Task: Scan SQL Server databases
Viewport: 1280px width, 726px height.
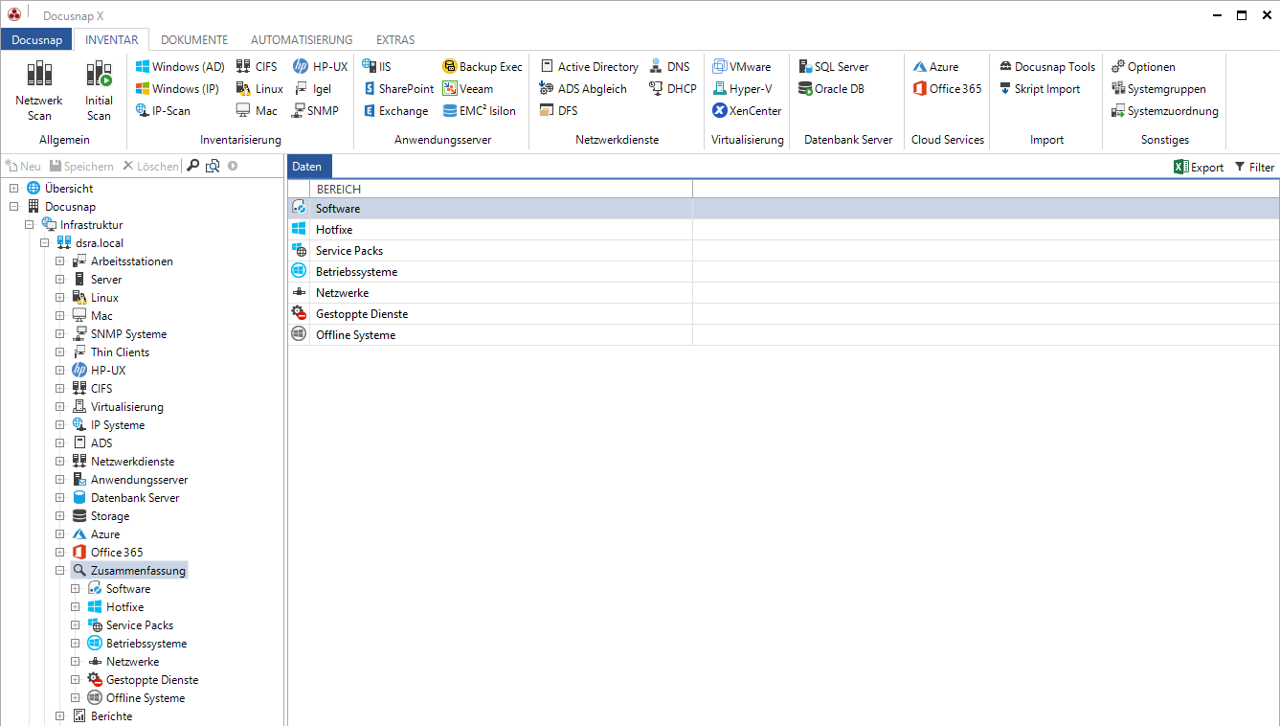Action: [x=833, y=67]
